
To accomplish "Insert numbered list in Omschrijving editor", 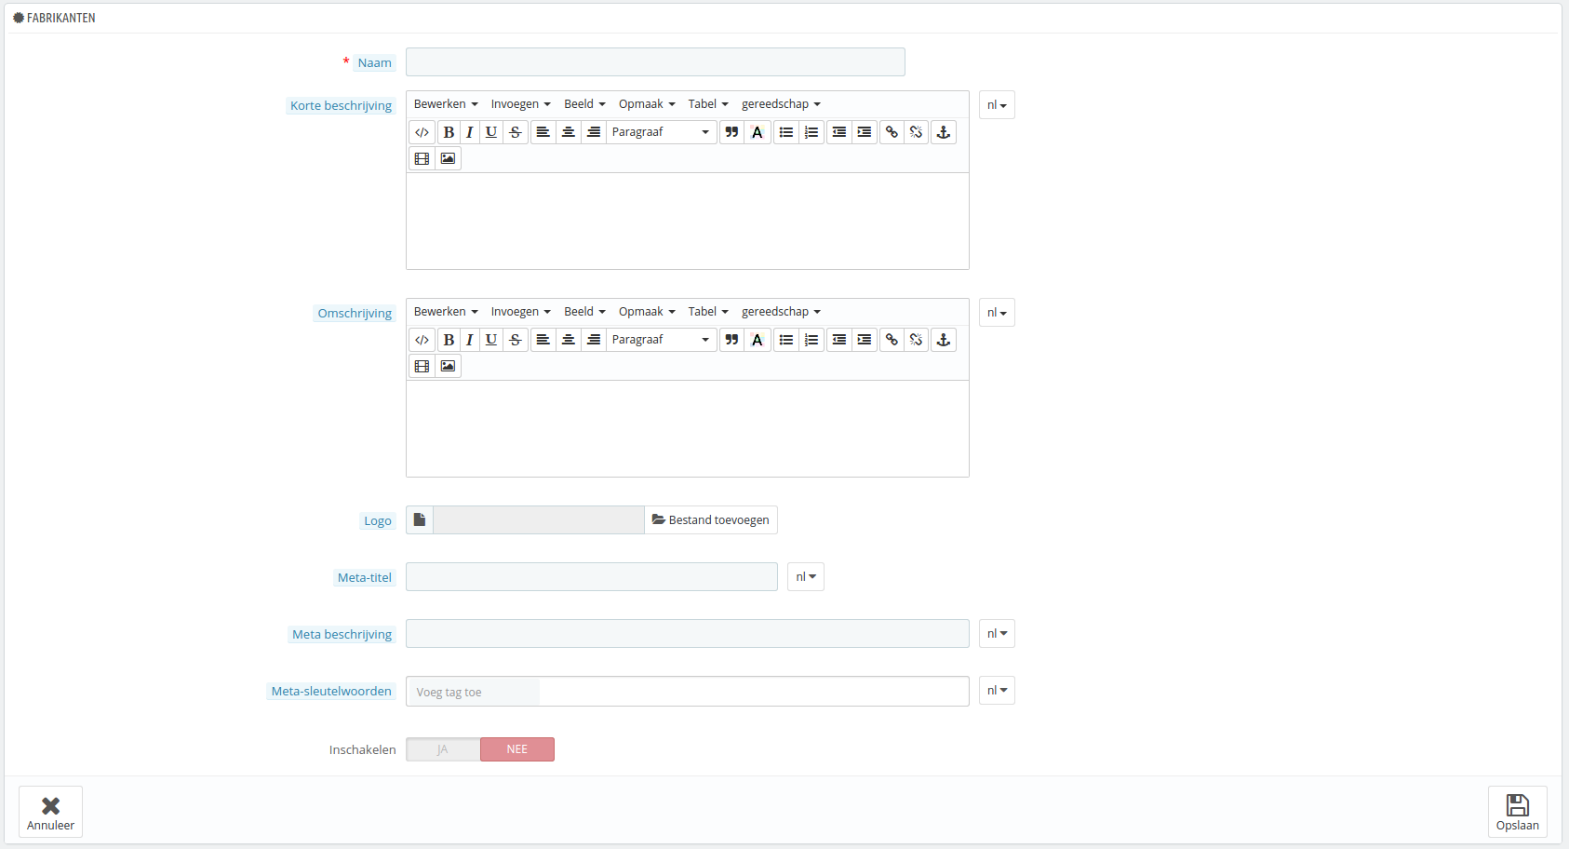I will 811,340.
